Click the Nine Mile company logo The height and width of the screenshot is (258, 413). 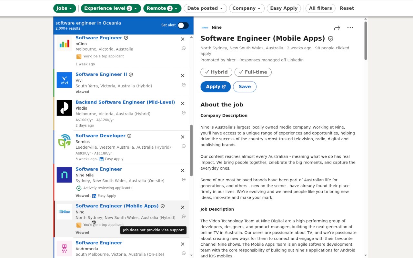point(65,175)
